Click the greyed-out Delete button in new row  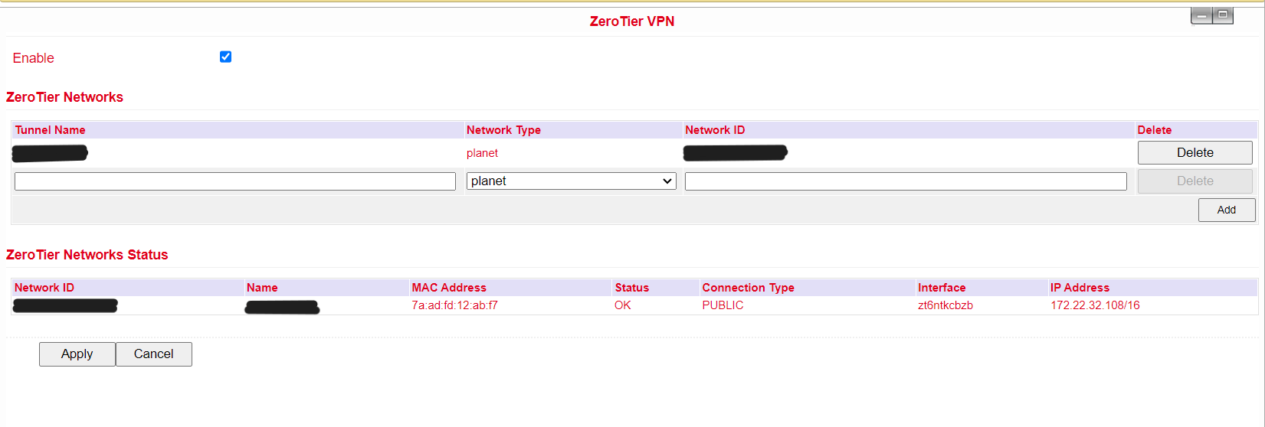pyautogui.click(x=1195, y=181)
